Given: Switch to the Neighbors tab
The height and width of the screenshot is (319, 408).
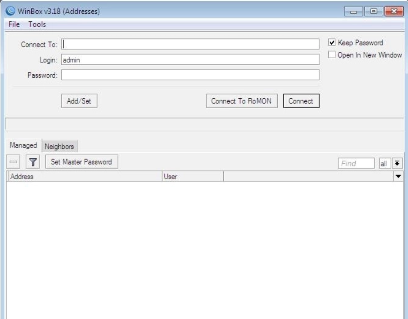Looking at the screenshot, I should coord(60,146).
